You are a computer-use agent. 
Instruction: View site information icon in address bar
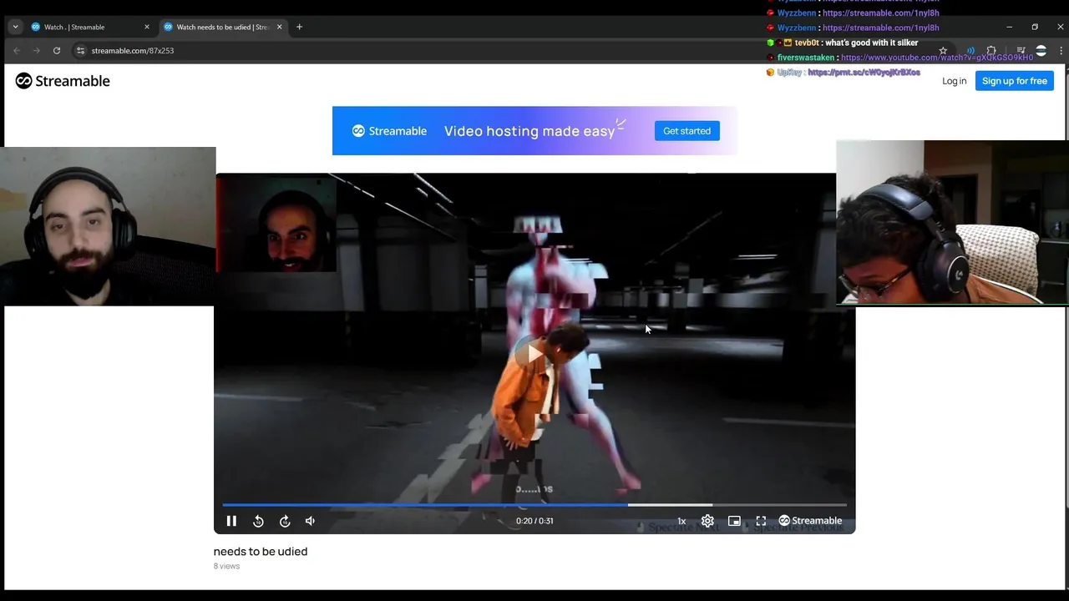point(81,51)
